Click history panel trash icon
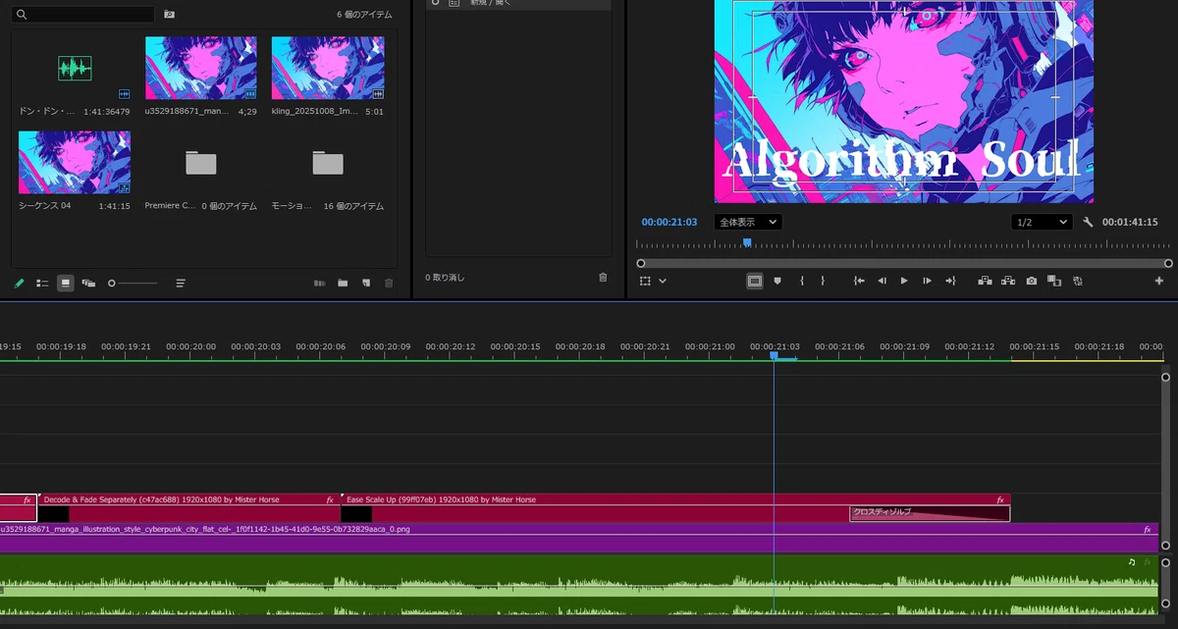The image size is (1178, 629). (603, 278)
